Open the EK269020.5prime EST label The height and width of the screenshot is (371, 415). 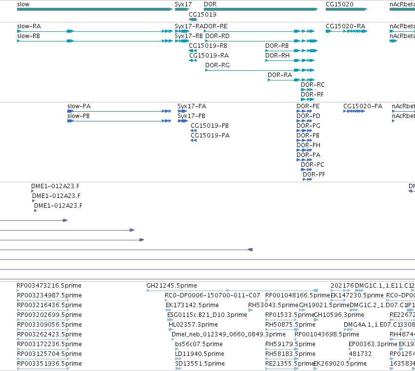click(340, 364)
